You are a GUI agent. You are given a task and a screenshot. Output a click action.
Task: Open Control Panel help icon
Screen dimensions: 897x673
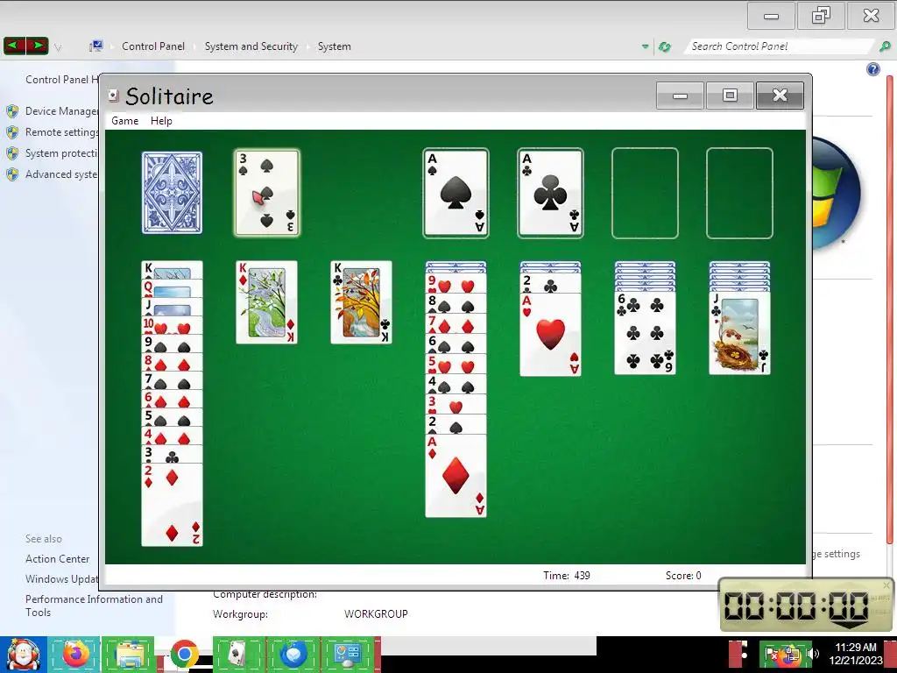point(873,69)
